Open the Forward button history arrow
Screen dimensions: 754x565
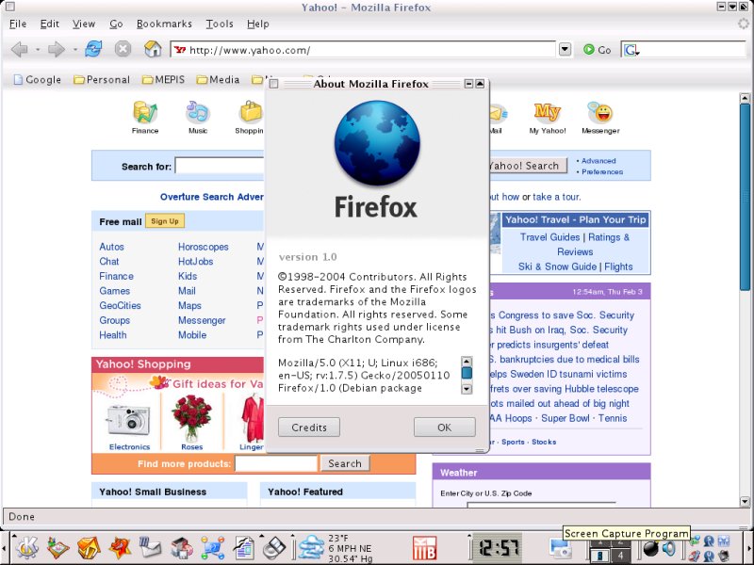(74, 49)
